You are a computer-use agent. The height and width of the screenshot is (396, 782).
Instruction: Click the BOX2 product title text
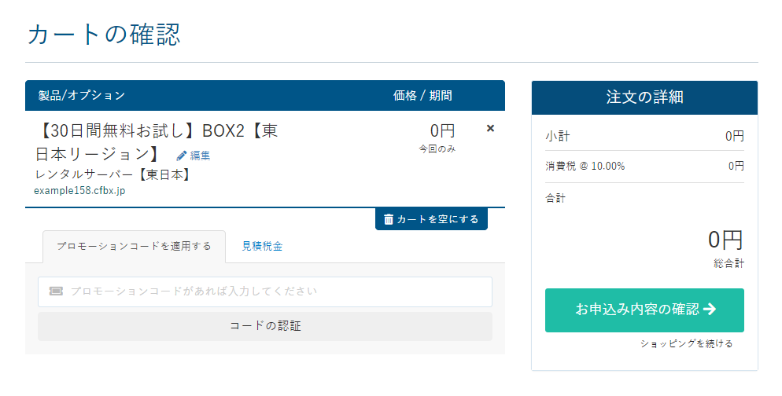tap(157, 142)
